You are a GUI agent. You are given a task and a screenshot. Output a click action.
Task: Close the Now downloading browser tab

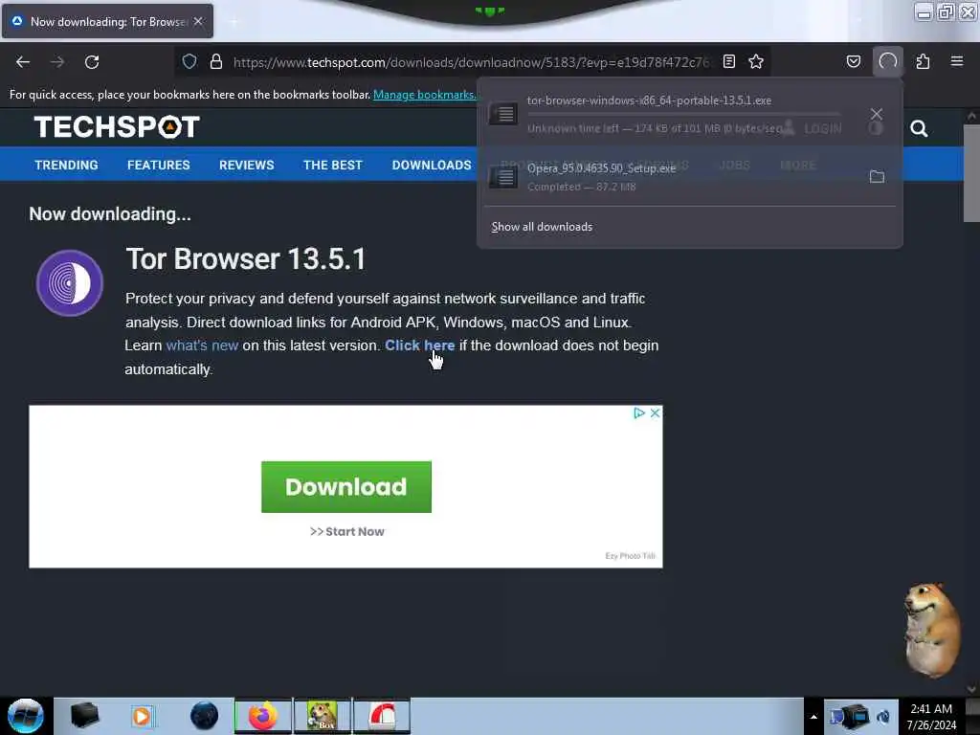coord(198,21)
